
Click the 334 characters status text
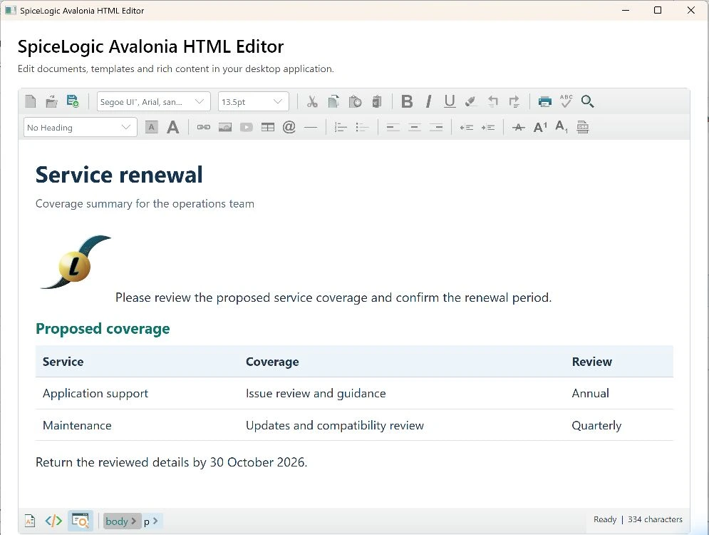point(655,519)
